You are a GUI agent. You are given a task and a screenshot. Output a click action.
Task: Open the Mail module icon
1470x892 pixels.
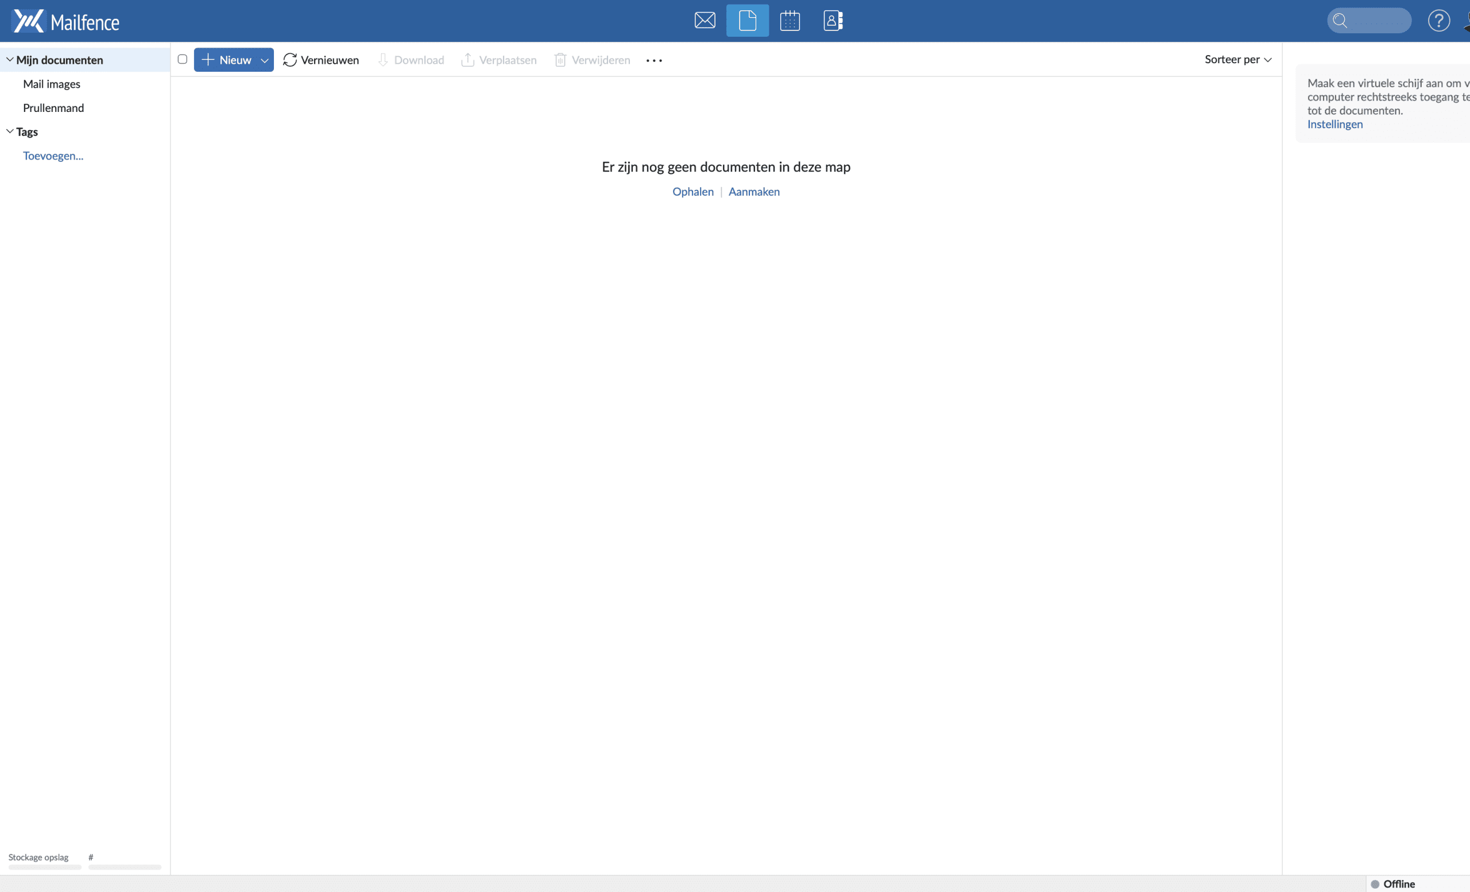coord(705,20)
